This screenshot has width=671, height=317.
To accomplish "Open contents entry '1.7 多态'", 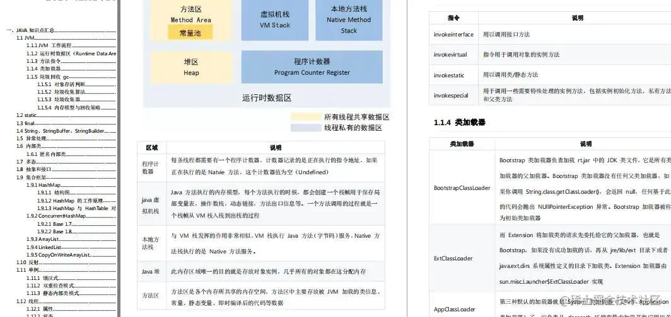I will 66,162.
